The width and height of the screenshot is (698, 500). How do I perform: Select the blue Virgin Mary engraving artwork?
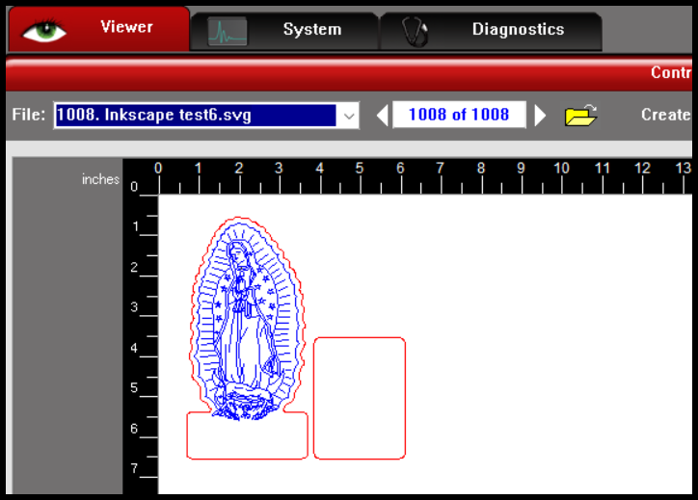pyautogui.click(x=243, y=318)
